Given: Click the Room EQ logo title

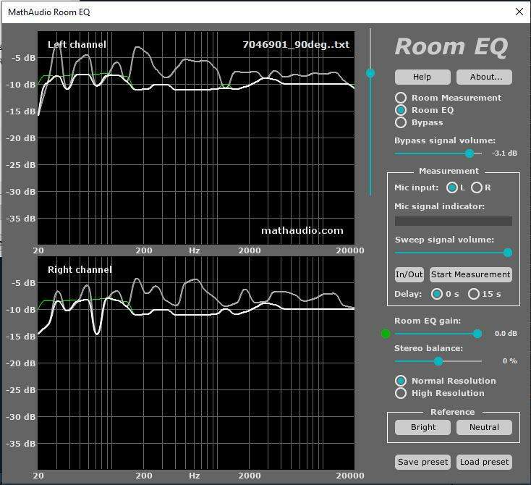Looking at the screenshot, I should 451,46.
